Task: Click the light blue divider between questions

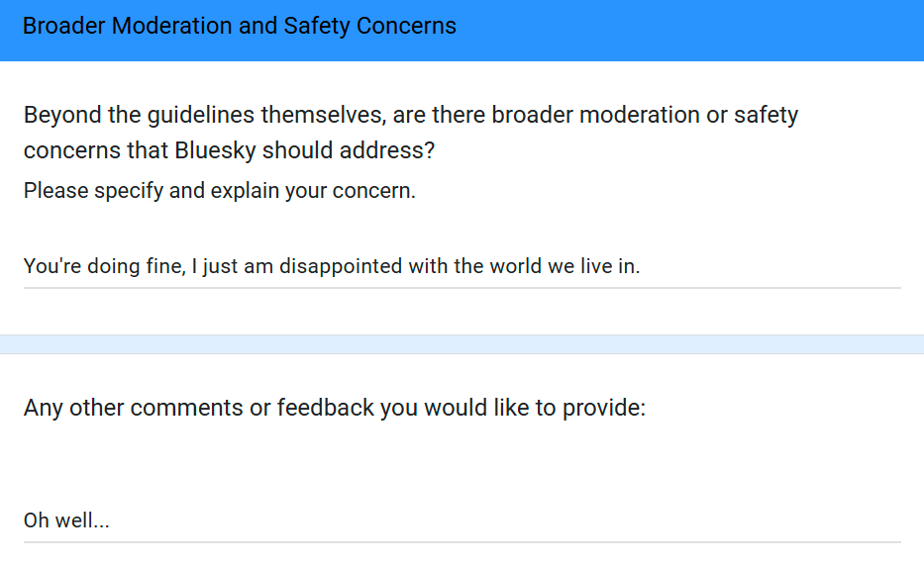Action: tap(462, 343)
